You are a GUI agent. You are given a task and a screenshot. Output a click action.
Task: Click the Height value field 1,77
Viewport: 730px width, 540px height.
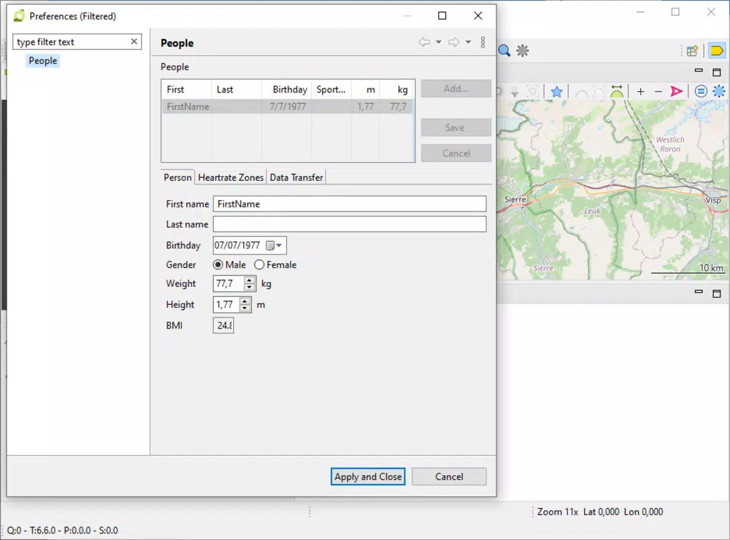[226, 304]
